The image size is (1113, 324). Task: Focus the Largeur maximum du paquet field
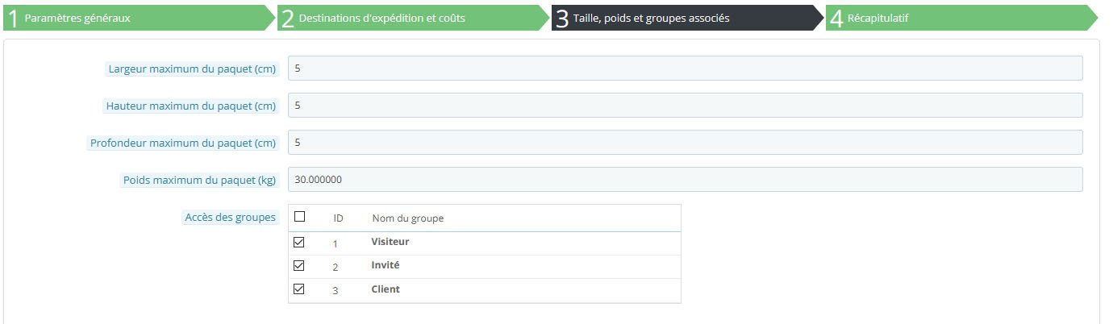685,69
